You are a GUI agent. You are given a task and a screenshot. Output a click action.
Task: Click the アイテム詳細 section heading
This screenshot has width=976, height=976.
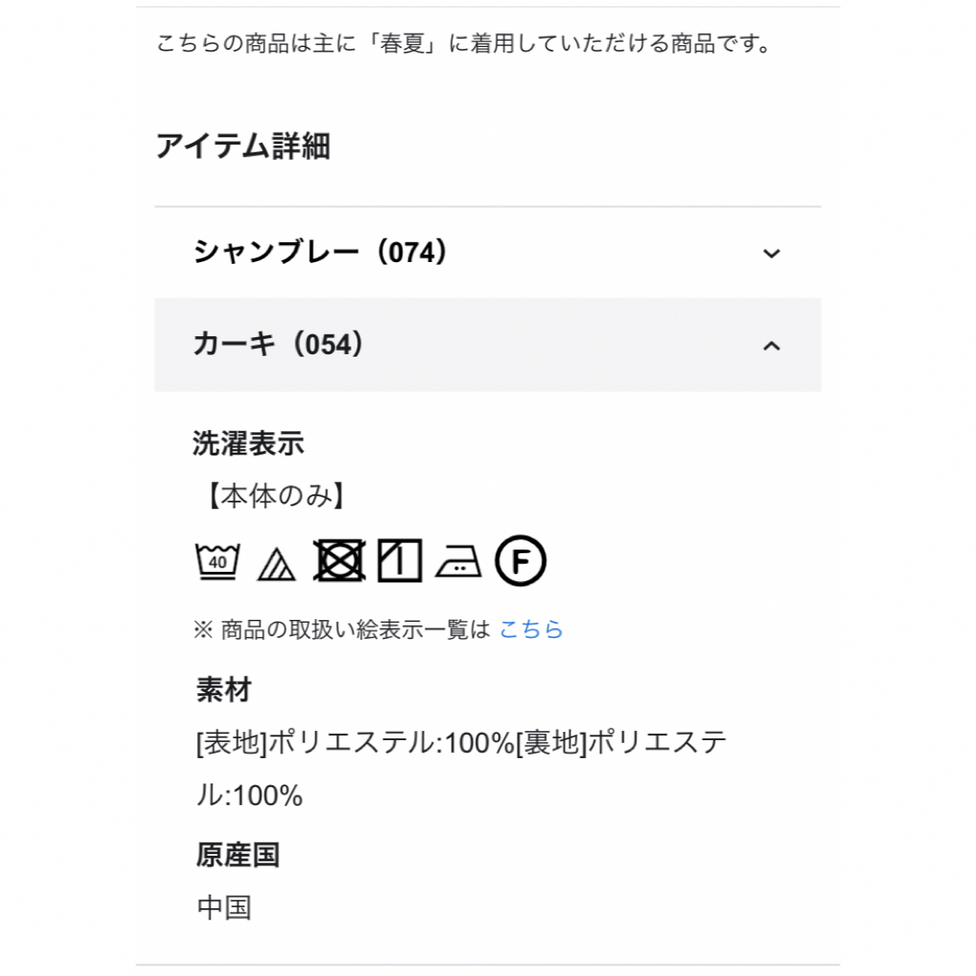pos(243,146)
